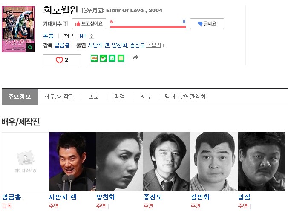Vote 글쎄요 thumbs down button

tap(207, 24)
